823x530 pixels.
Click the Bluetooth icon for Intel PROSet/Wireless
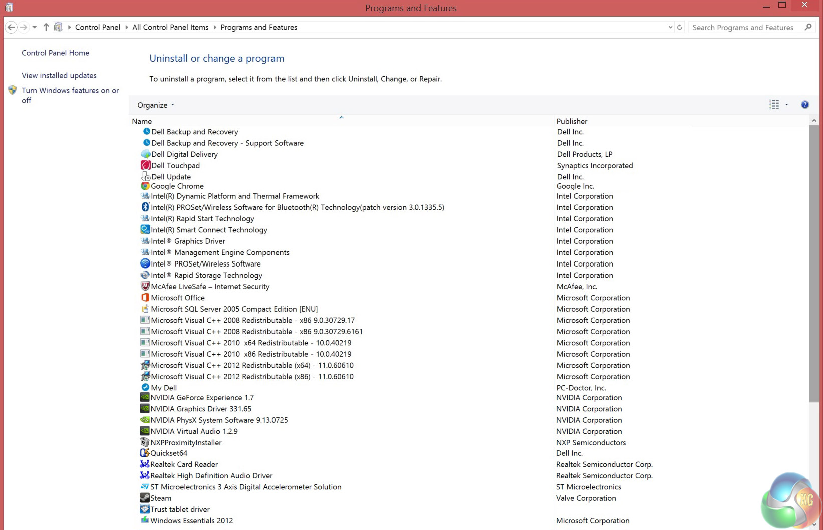[145, 207]
